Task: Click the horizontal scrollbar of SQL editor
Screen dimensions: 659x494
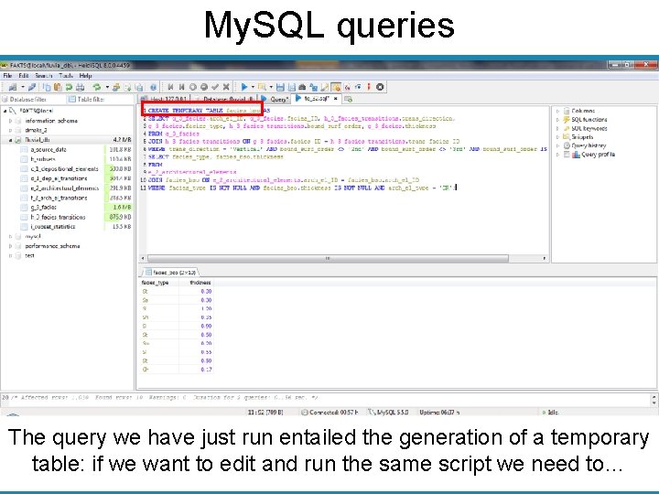Action: coord(328,258)
